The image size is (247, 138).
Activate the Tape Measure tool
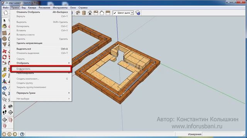[4, 70]
